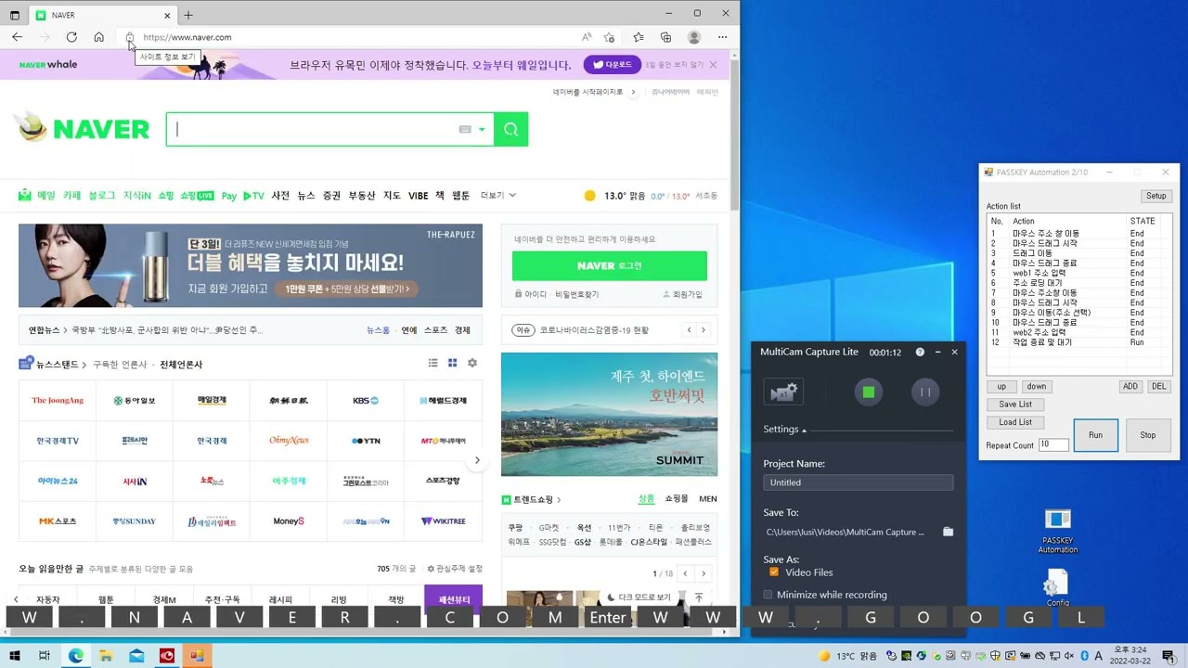Expand the search history arrow in Naver search box
Screen dimensions: 1188x668
[482, 130]
